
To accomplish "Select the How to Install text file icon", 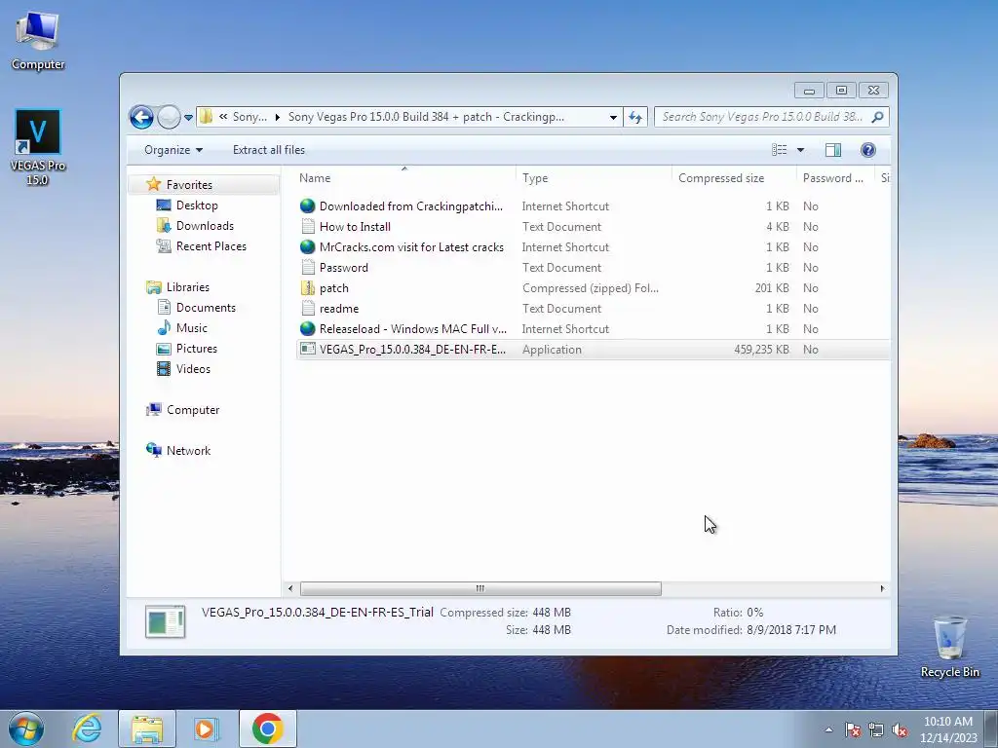I will pos(308,226).
